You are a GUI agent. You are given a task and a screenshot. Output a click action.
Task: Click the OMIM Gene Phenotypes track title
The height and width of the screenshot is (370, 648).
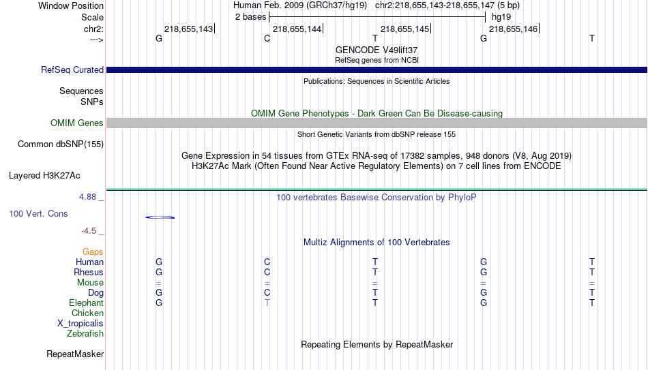[x=377, y=114]
